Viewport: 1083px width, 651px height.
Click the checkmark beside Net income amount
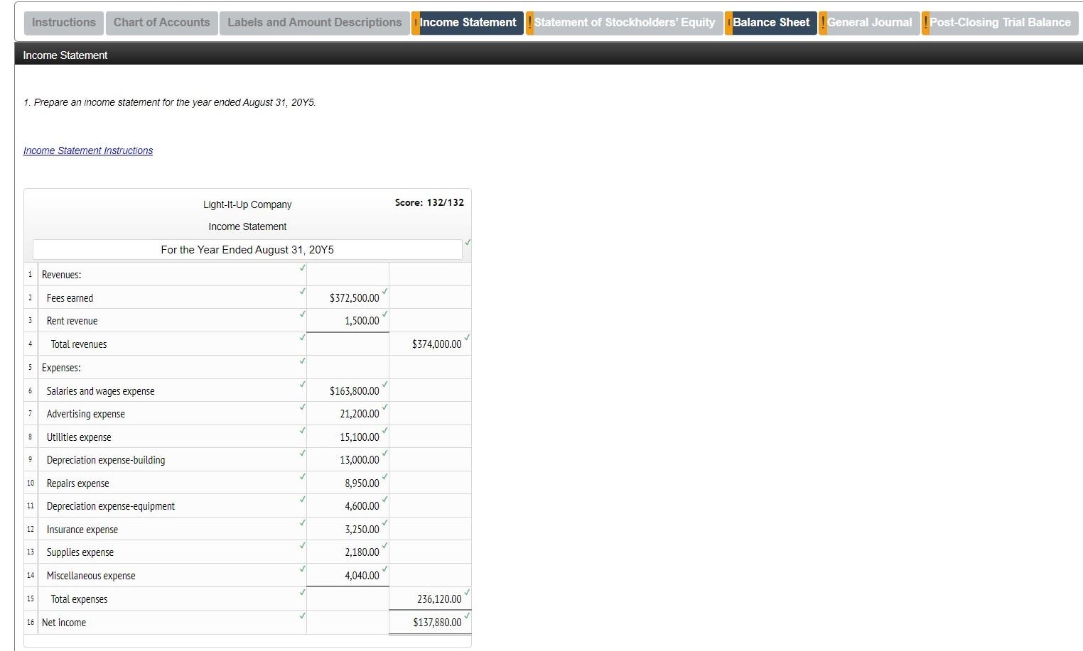pos(467,616)
